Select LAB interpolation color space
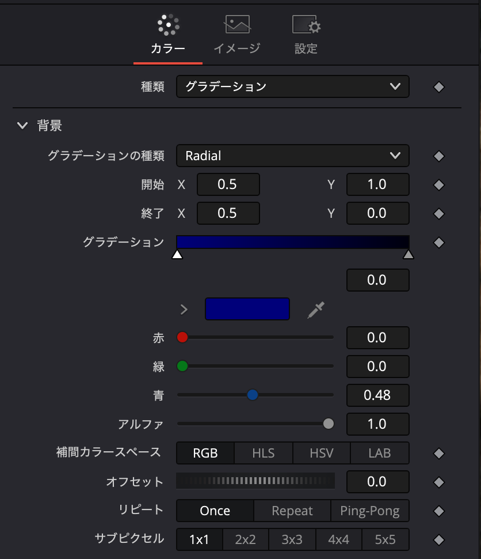 click(x=379, y=453)
